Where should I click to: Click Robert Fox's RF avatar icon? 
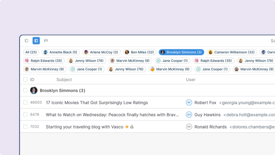click(x=189, y=103)
